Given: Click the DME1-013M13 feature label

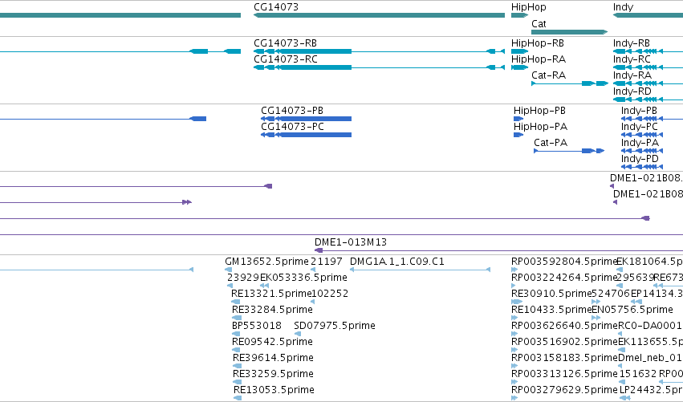Looking at the screenshot, I should pos(351,242).
